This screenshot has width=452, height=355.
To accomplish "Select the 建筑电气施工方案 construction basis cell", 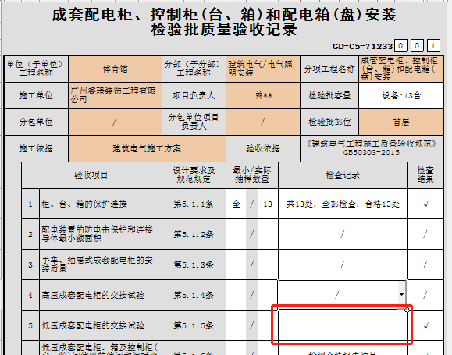I will click(x=147, y=148).
